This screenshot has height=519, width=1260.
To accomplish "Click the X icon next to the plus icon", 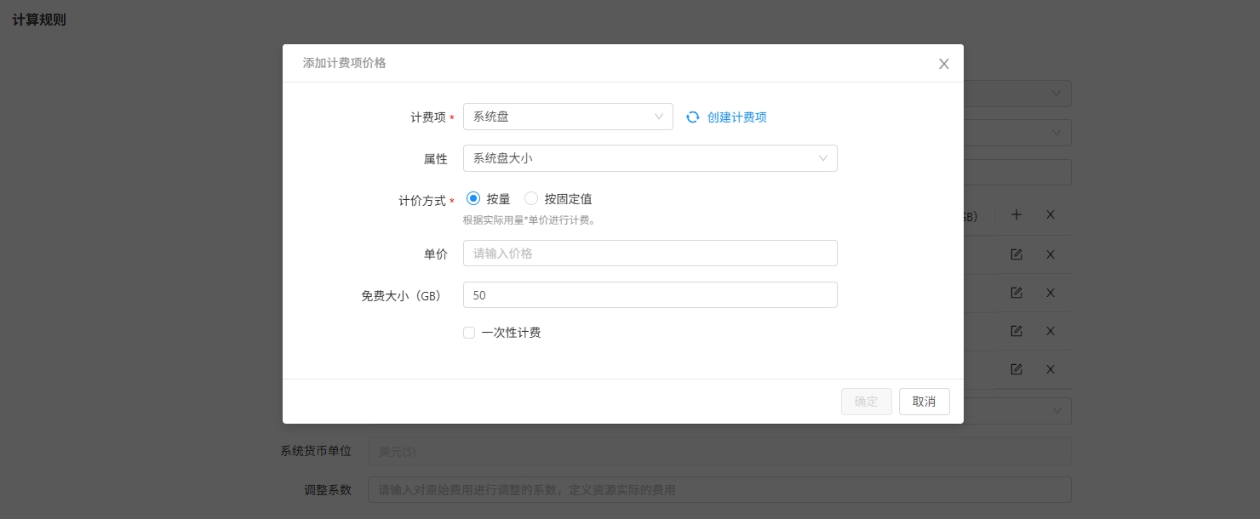I will (x=1051, y=215).
